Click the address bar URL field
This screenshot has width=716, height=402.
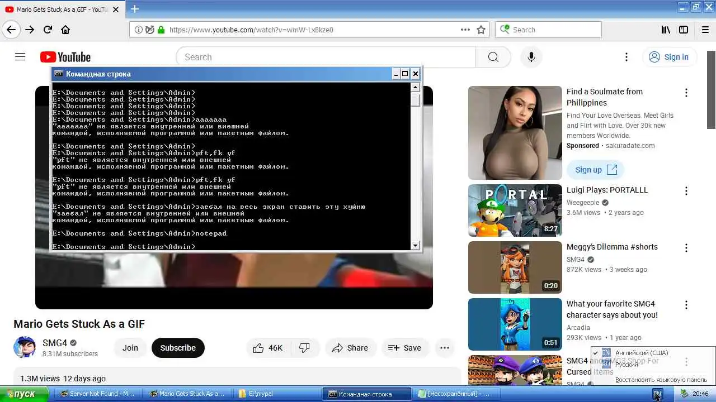[x=309, y=30]
